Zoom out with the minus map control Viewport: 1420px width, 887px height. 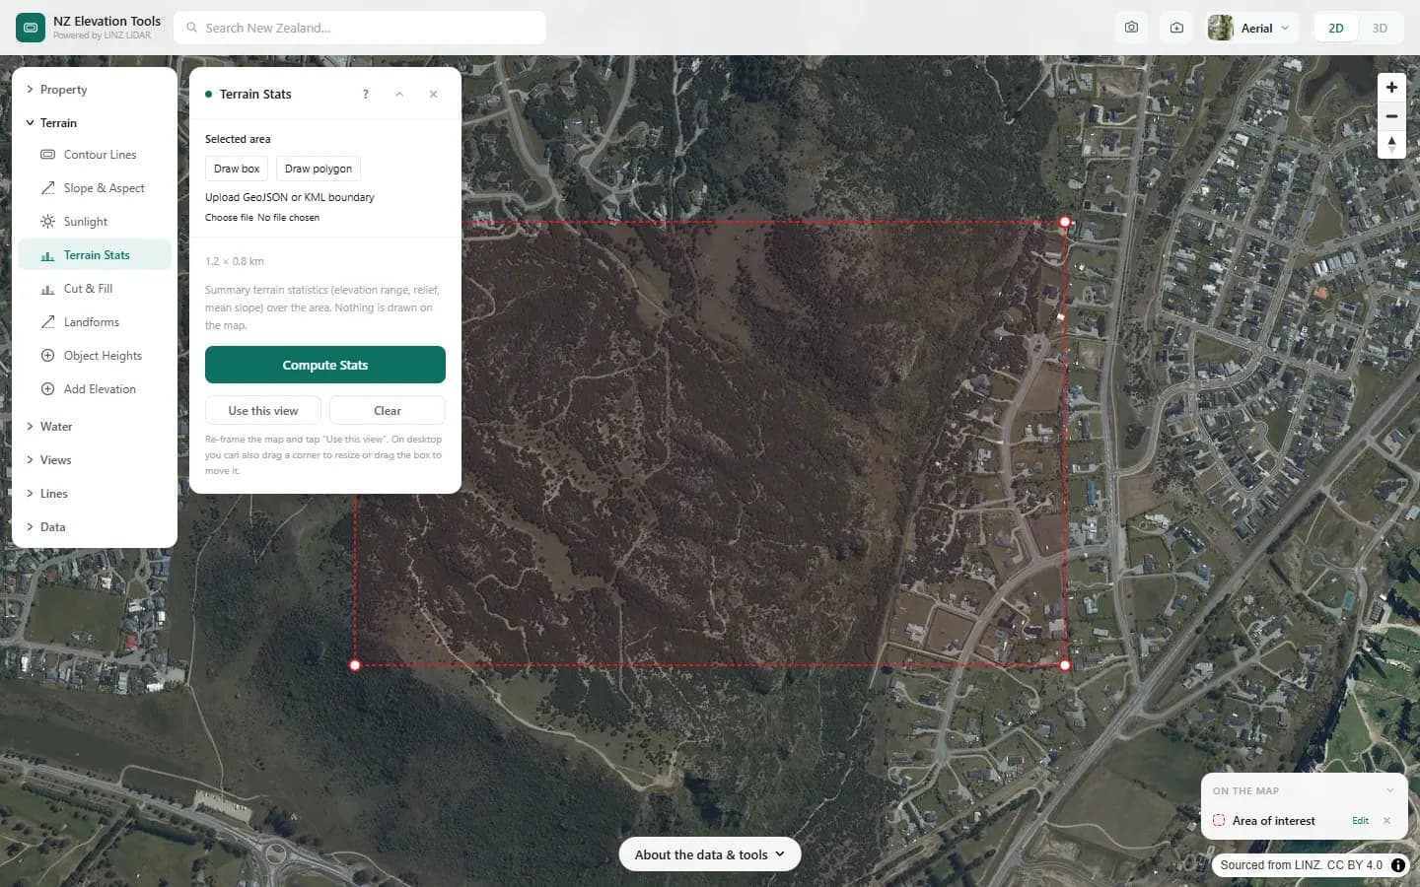(1391, 116)
